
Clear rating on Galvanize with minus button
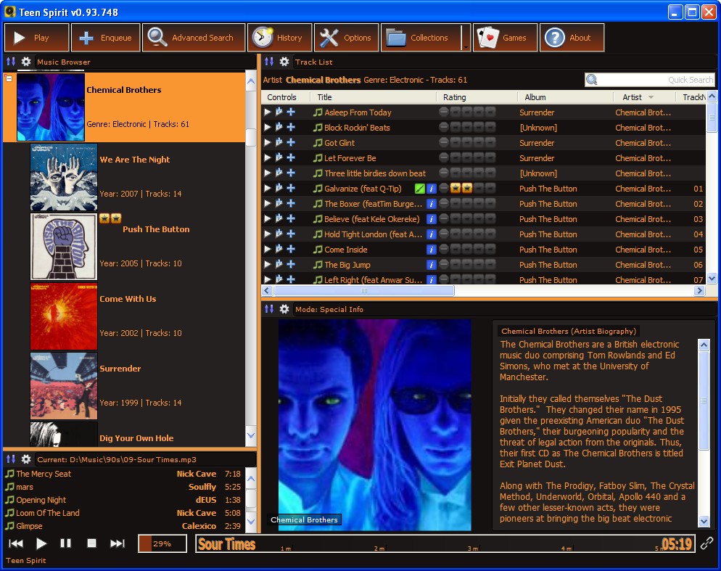click(x=444, y=188)
